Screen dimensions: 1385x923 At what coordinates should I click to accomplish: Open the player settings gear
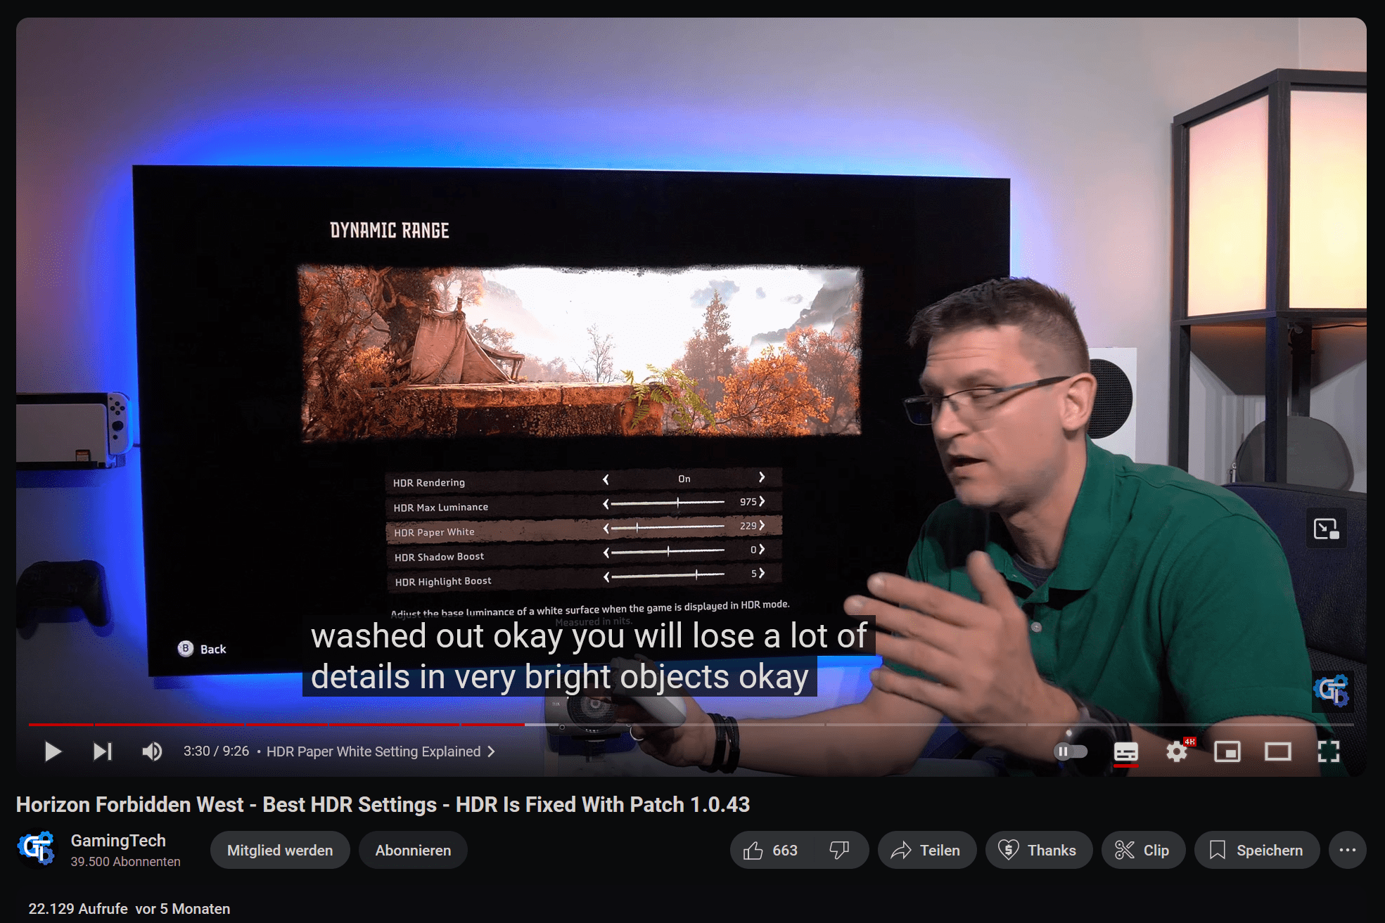(x=1177, y=751)
